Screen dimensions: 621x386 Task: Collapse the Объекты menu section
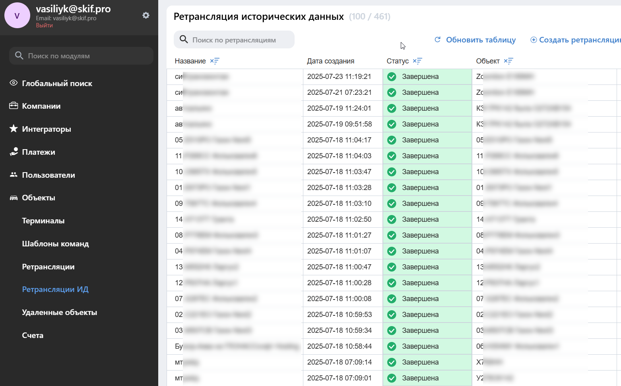pyautogui.click(x=38, y=198)
